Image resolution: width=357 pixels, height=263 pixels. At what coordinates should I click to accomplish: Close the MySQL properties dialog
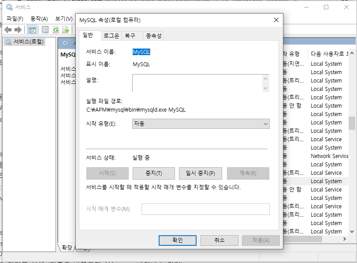coord(276,20)
